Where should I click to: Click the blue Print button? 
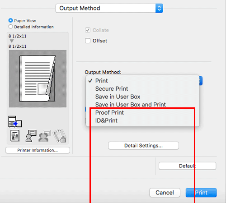click(x=201, y=193)
